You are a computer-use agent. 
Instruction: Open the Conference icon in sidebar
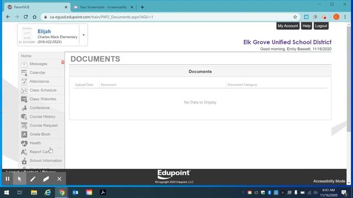[x=24, y=108]
